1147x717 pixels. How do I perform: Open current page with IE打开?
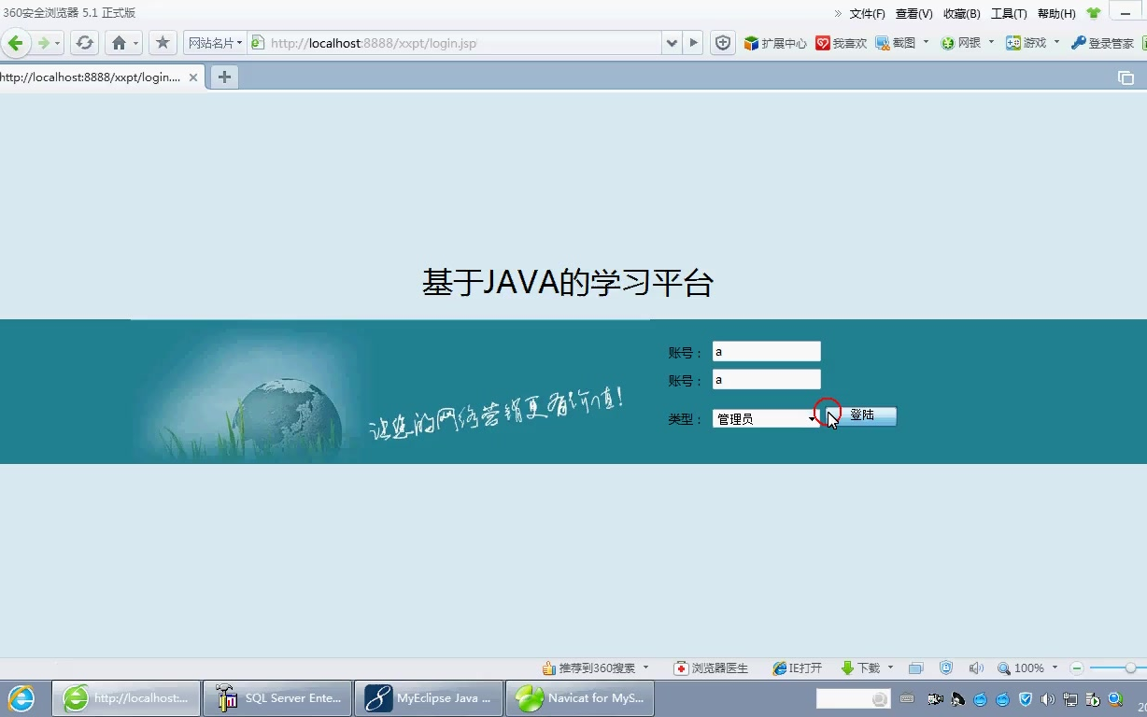796,668
